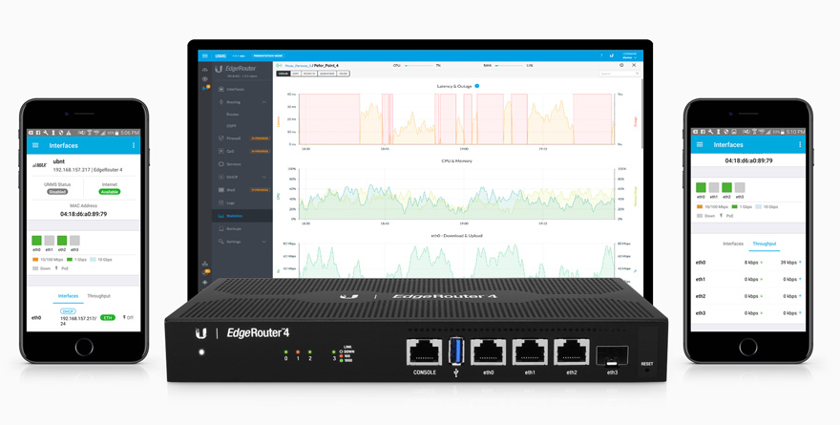Click the search field above the charts

619,74
